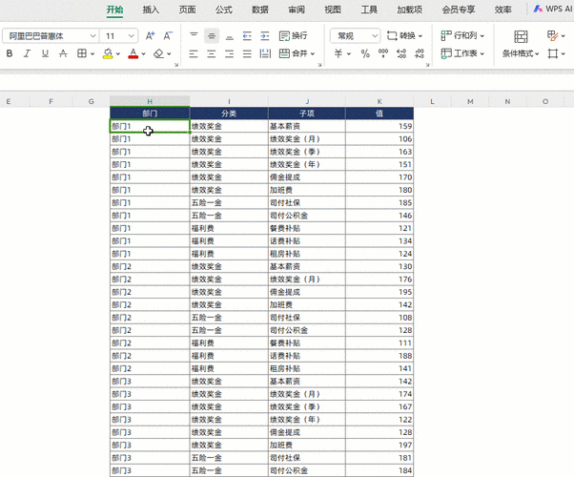The width and height of the screenshot is (574, 477).
Task: Decrease the cell indent
Action: coord(247,35)
